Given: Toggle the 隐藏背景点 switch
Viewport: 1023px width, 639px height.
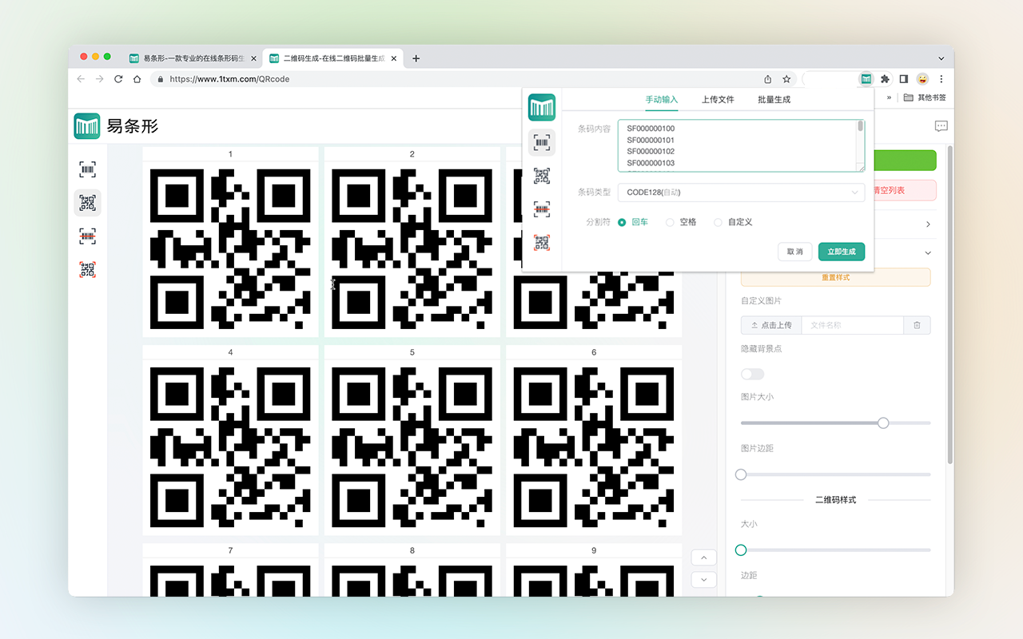Looking at the screenshot, I should point(753,374).
